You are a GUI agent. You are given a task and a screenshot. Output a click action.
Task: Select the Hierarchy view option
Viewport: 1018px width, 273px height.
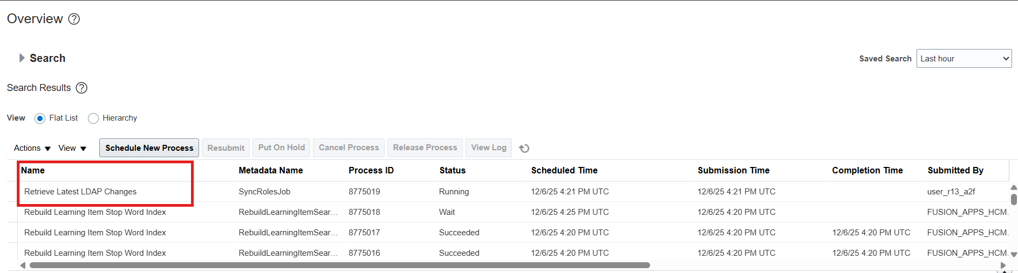coord(93,118)
